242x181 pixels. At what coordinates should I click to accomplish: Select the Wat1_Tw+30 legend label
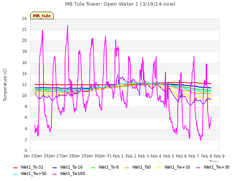[x=217, y=167]
